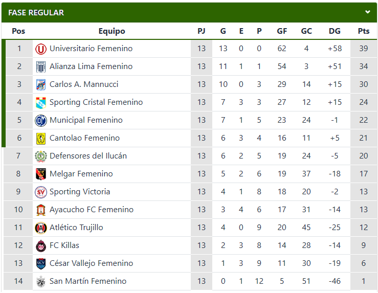Open the San Martín Femenino link
Viewport: 378px width, 293px height.
[88, 281]
